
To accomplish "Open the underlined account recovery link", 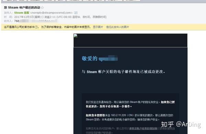I will (143, 128).
